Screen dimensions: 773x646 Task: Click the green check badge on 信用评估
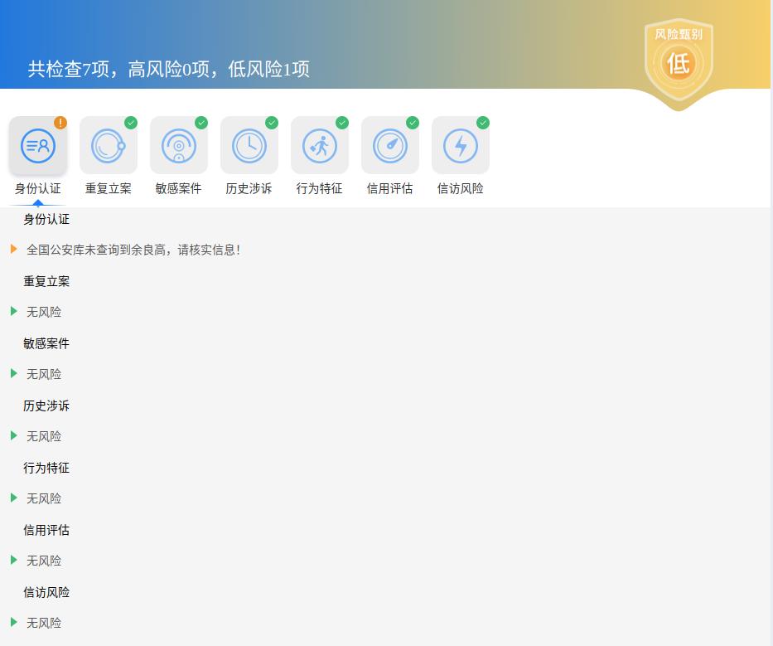[x=413, y=123]
